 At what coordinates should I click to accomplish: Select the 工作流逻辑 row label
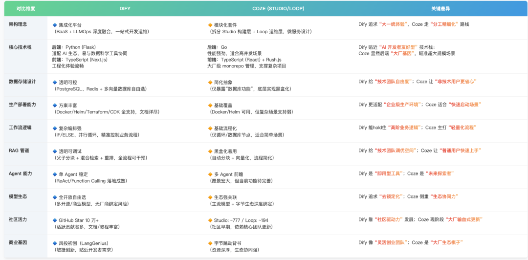[x=20, y=127]
